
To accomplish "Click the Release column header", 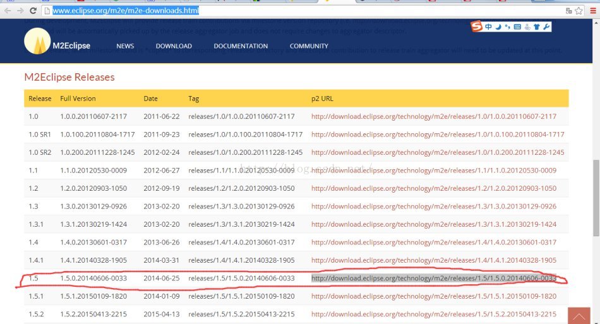I will (40, 99).
